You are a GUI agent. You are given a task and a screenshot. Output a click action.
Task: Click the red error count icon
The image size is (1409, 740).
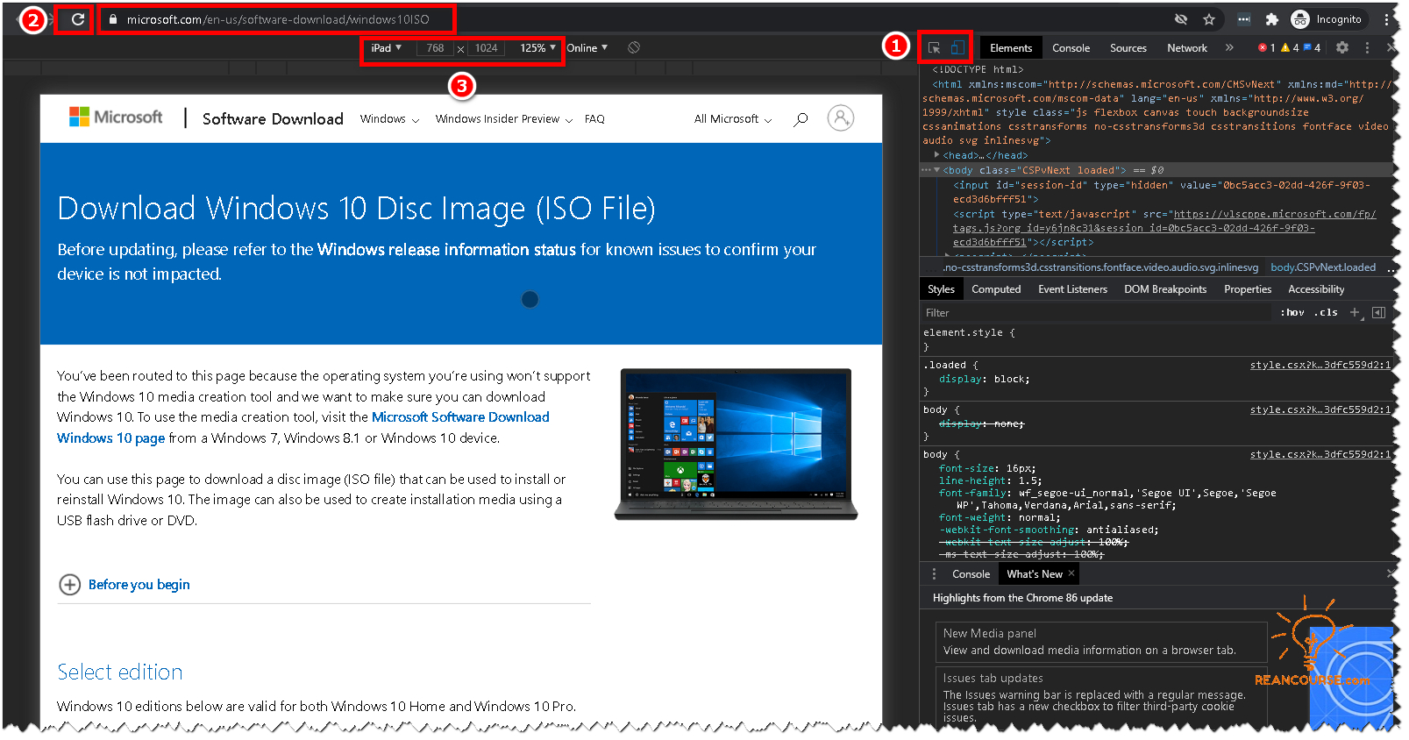tap(1266, 48)
